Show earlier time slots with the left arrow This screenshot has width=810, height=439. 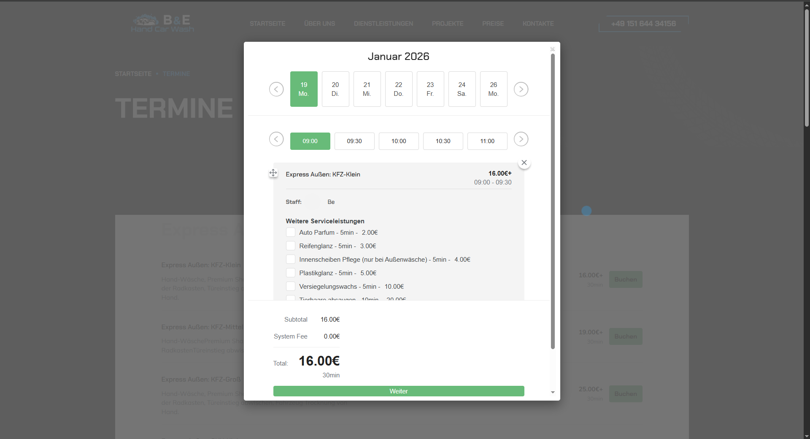coord(276,139)
